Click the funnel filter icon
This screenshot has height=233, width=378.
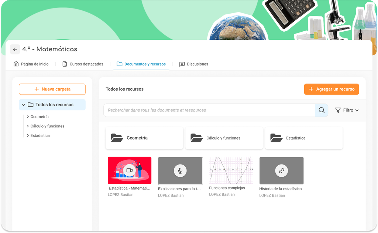(x=338, y=110)
